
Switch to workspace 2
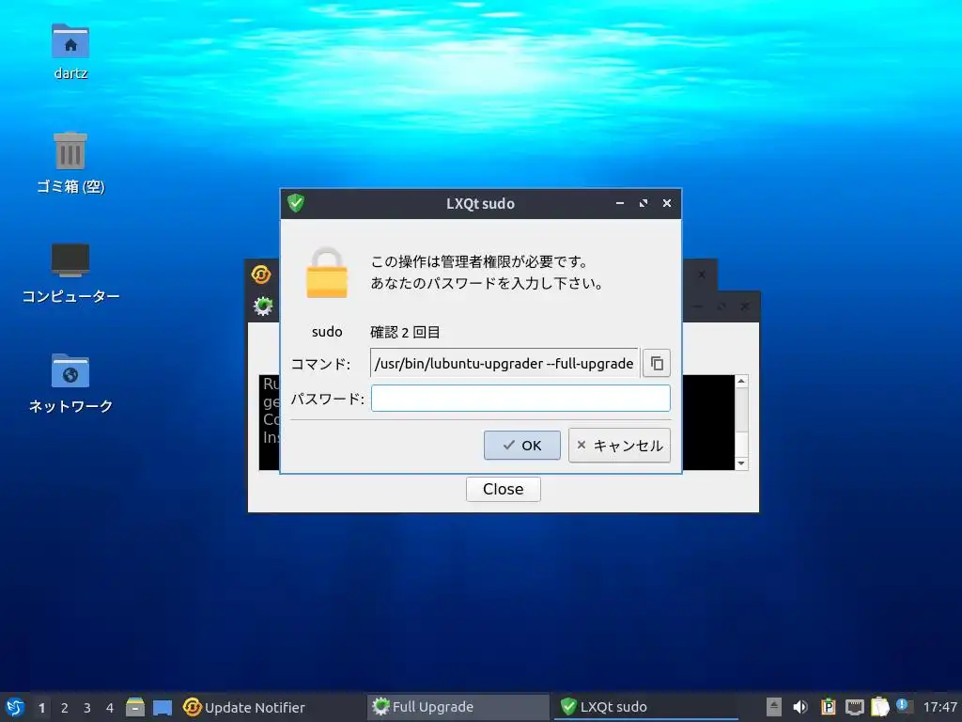coord(65,707)
